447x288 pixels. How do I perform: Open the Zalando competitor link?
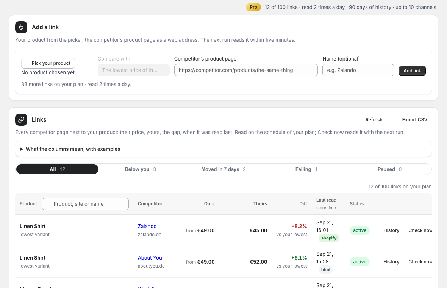[147, 226]
